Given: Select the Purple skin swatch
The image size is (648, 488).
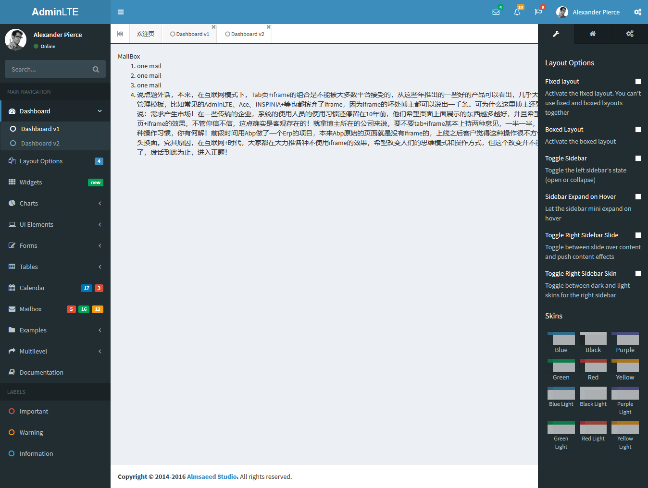Looking at the screenshot, I should click(x=625, y=340).
